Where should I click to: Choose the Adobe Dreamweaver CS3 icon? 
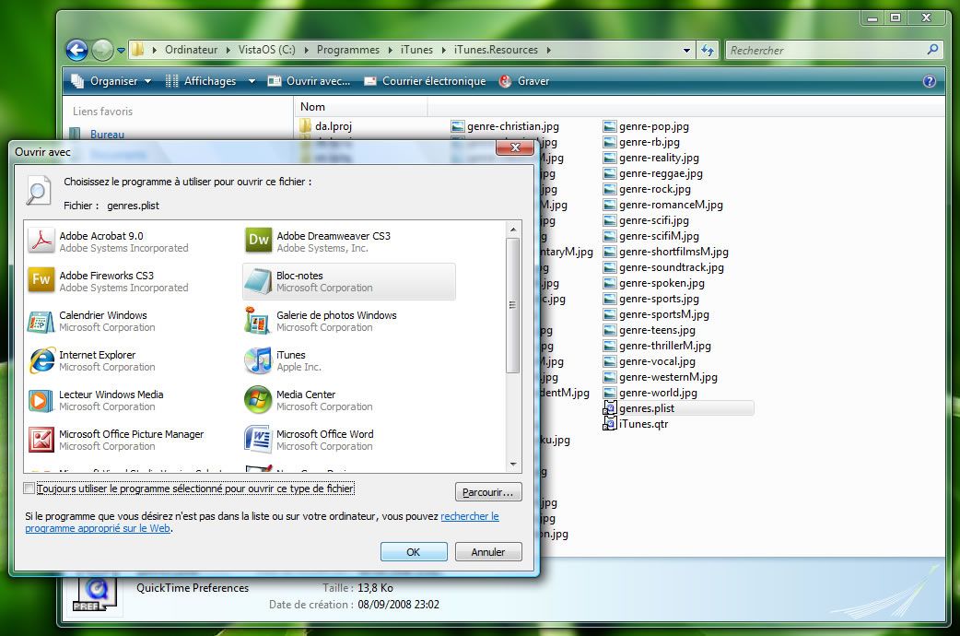tap(258, 241)
